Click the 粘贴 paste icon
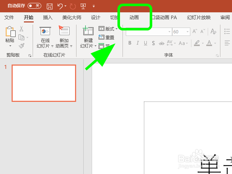The image size is (232, 174). [x=11, y=32]
